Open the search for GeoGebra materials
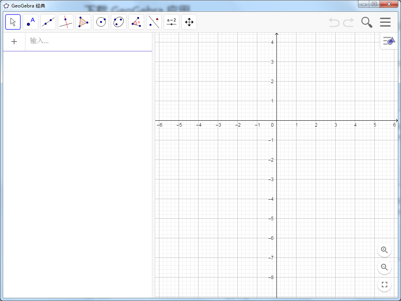Screen dimensions: 401x301 pyautogui.click(x=367, y=22)
